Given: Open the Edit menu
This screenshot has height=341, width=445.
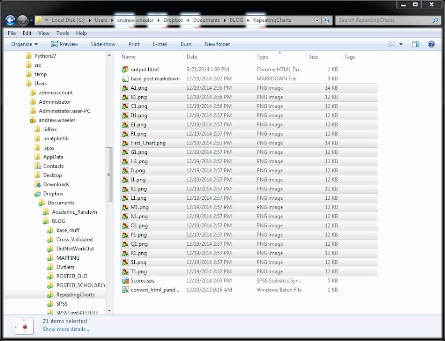Looking at the screenshot, I should [27, 33].
